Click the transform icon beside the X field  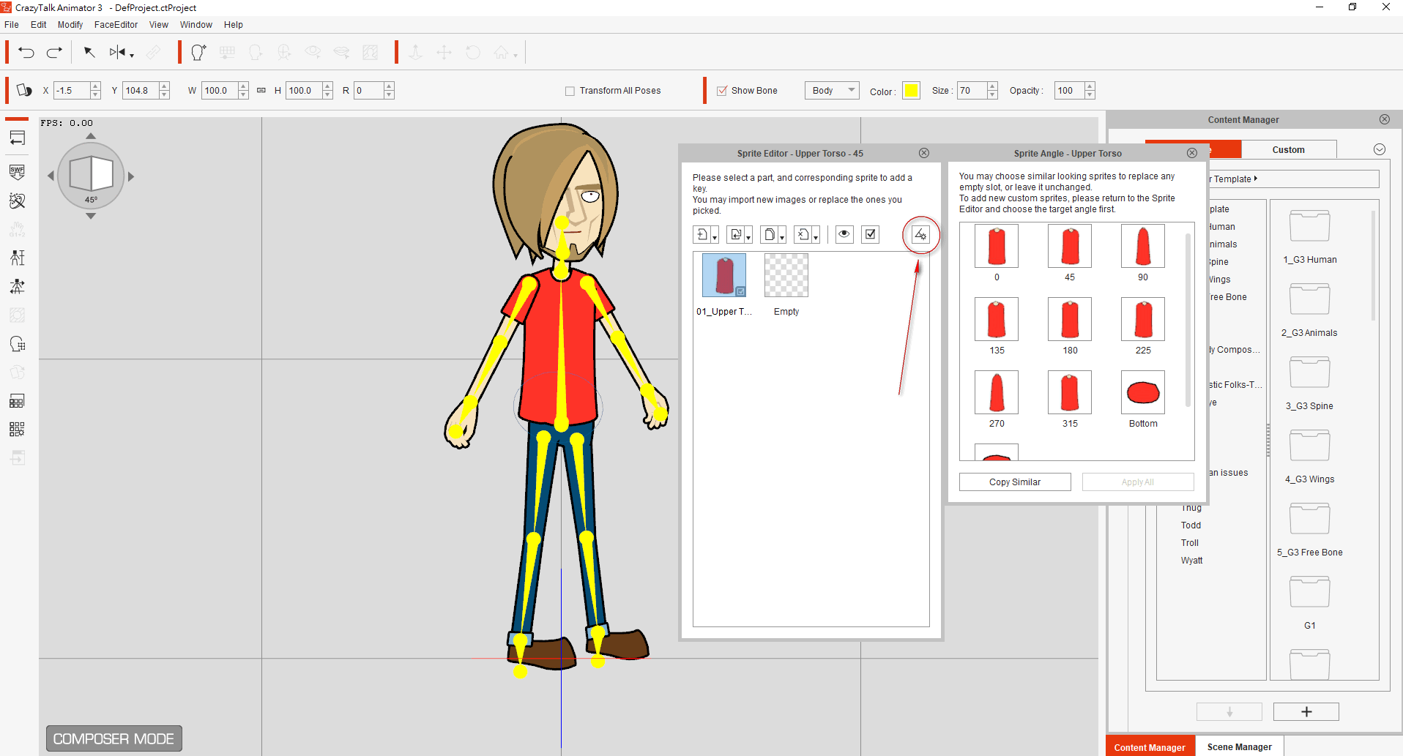pos(23,90)
